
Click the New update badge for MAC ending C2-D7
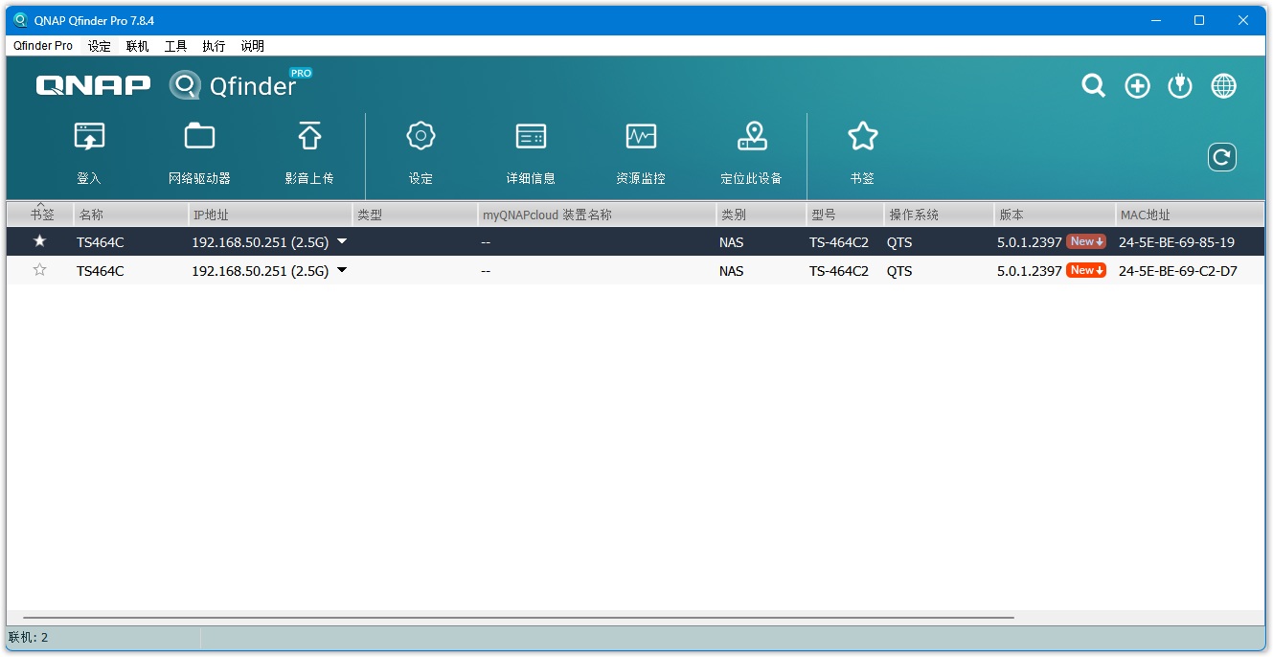pyautogui.click(x=1086, y=271)
